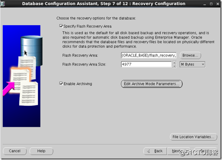Browse for Flash Recovery Area location

[x=190, y=55]
